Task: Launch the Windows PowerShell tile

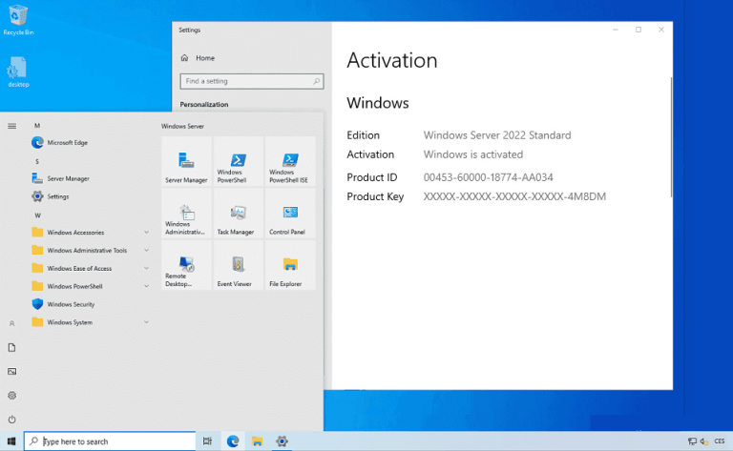Action: click(x=239, y=161)
